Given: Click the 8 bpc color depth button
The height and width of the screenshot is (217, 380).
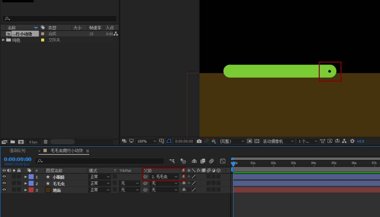Looking at the screenshot, I should tap(33, 142).
